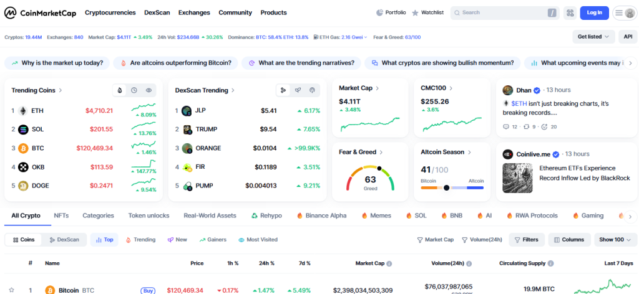
Task: Click the orange BTC trending icon
Action: pyautogui.click(x=23, y=148)
